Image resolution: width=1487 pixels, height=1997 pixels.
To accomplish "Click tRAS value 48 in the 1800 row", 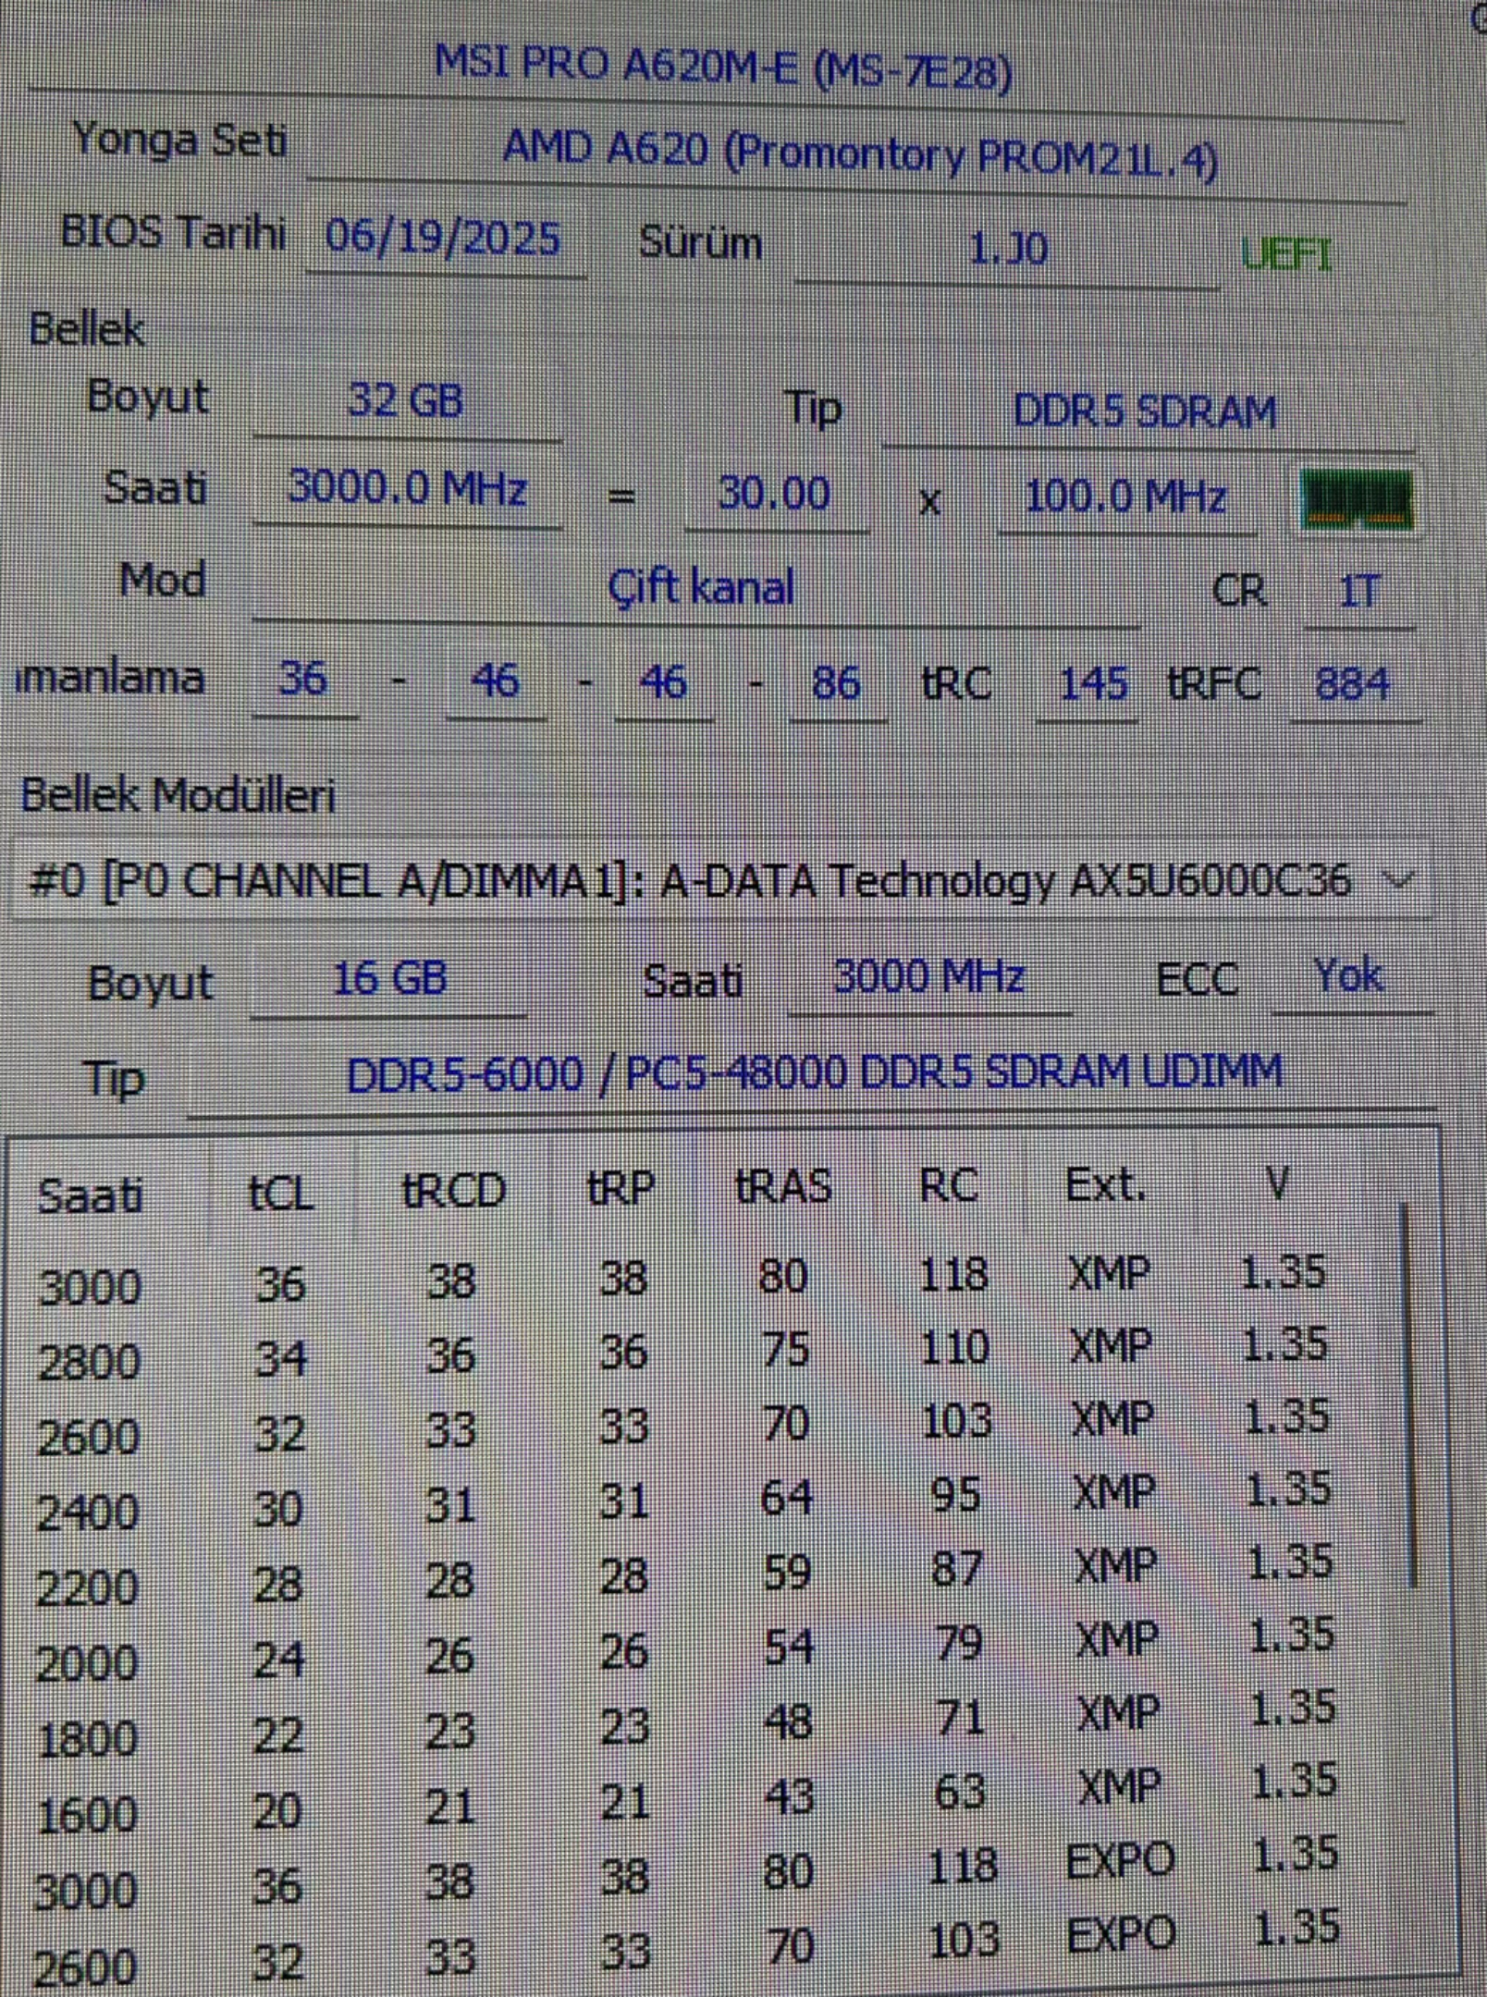I will coord(789,1722).
